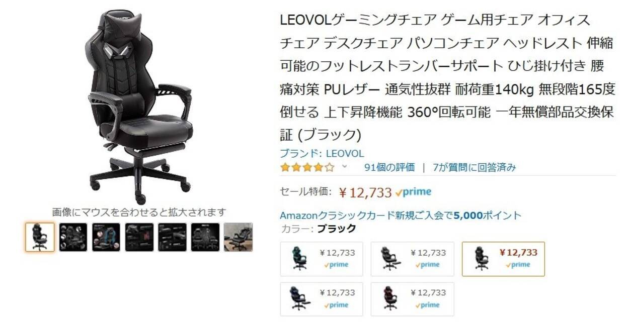Select the fourth product thumbnail image
The height and width of the screenshot is (322, 628).
139,237
